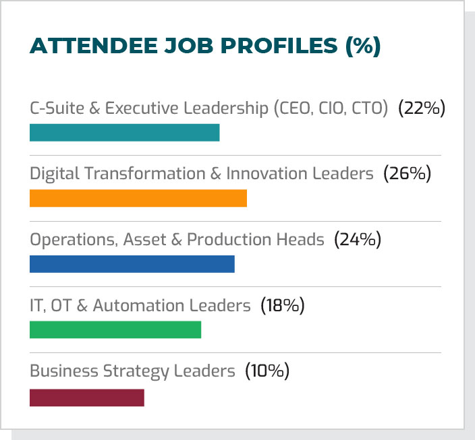The height and width of the screenshot is (440, 475).
Task: Click the 24% value
Action: point(358,240)
